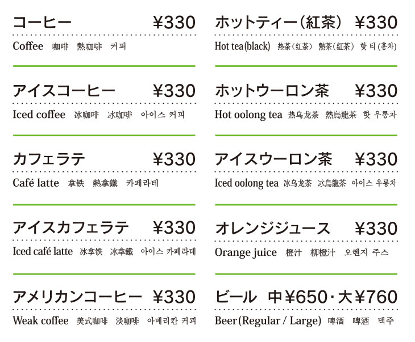Click the 中¥650 regular beer price
Screen dimensions: 415x342
tap(297, 297)
